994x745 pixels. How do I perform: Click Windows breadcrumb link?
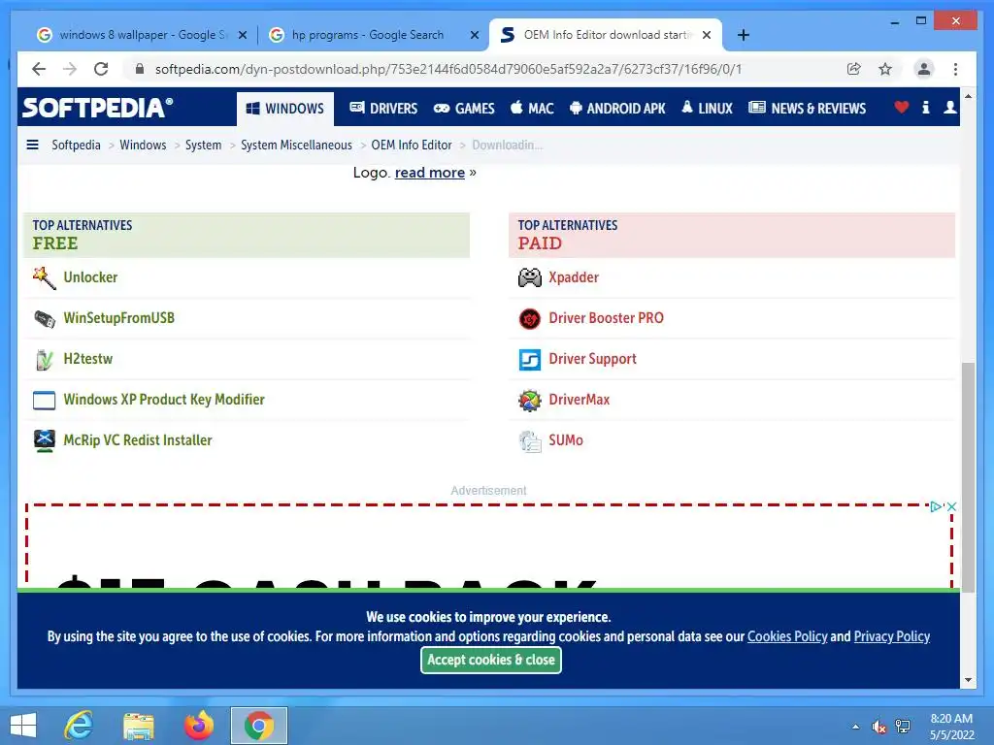143,146
